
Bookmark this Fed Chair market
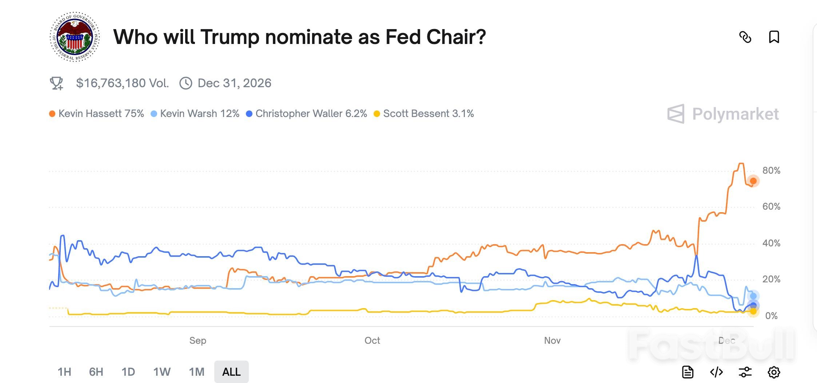point(774,37)
